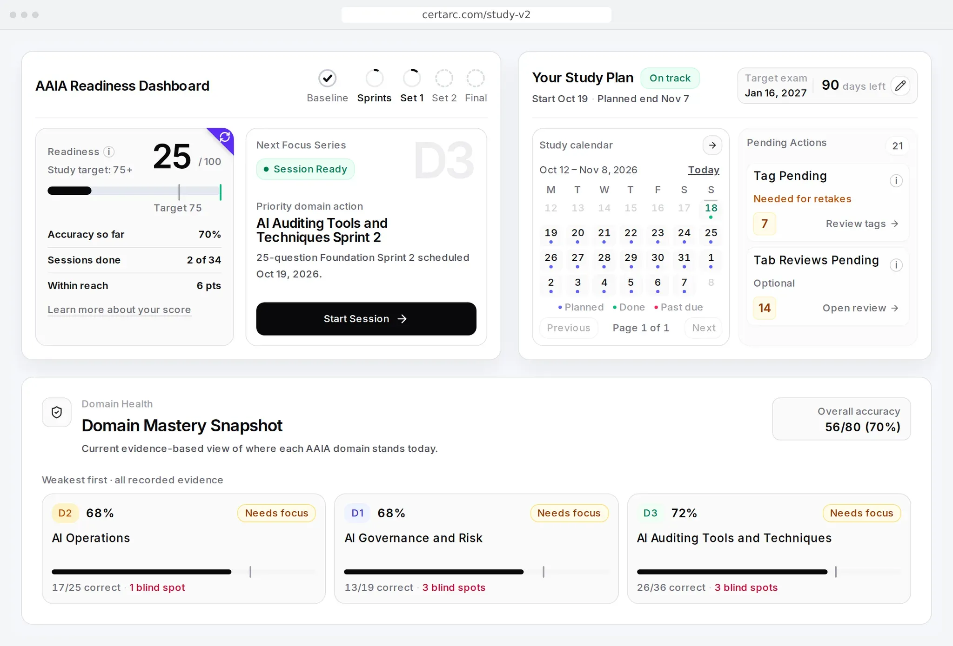Click 'Page 1 of 1' indicator
The height and width of the screenshot is (646, 953).
coord(641,328)
